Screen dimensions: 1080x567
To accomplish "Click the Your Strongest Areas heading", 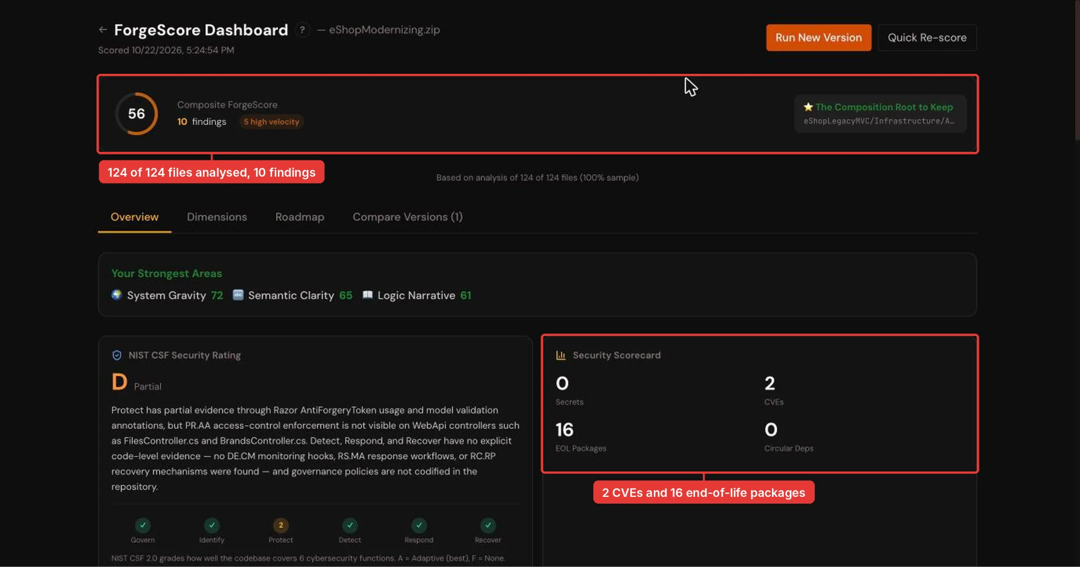I will coord(167,273).
